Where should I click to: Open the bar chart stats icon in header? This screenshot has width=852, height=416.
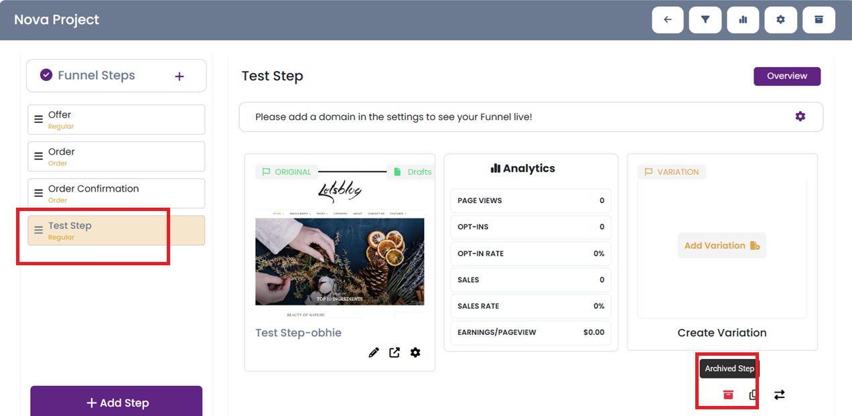click(743, 20)
